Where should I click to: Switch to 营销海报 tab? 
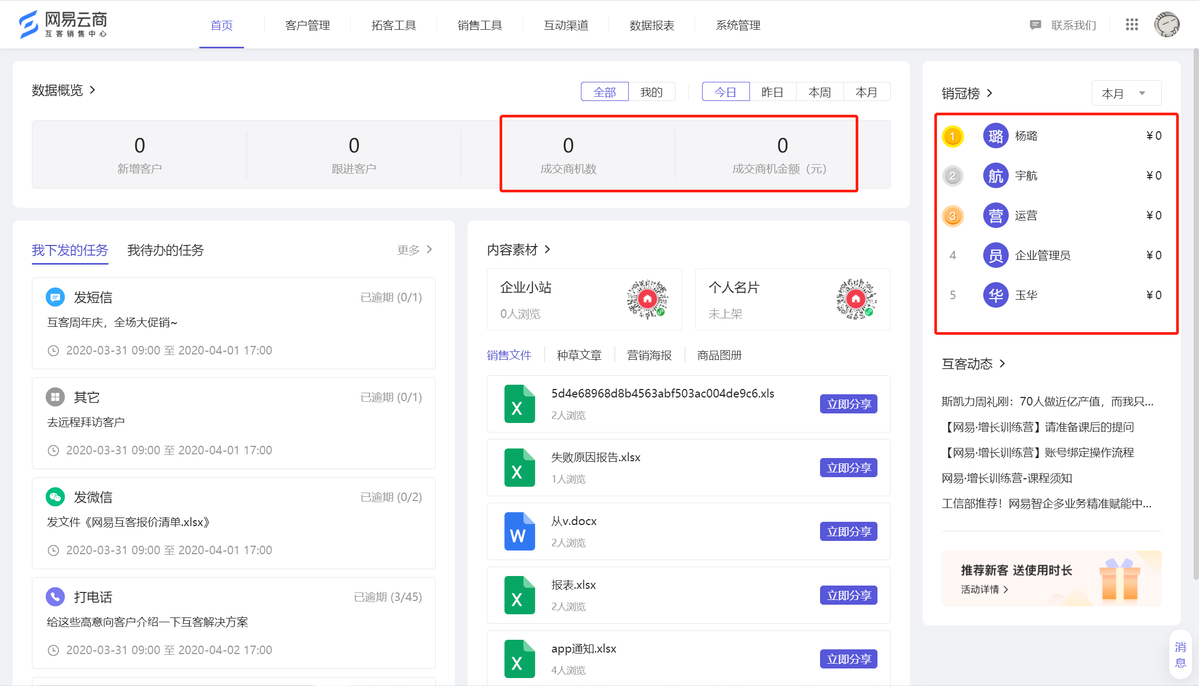pos(649,355)
